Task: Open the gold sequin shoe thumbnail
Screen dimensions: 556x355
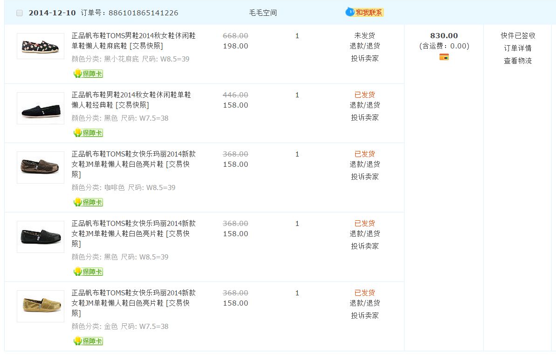Action: (x=41, y=306)
